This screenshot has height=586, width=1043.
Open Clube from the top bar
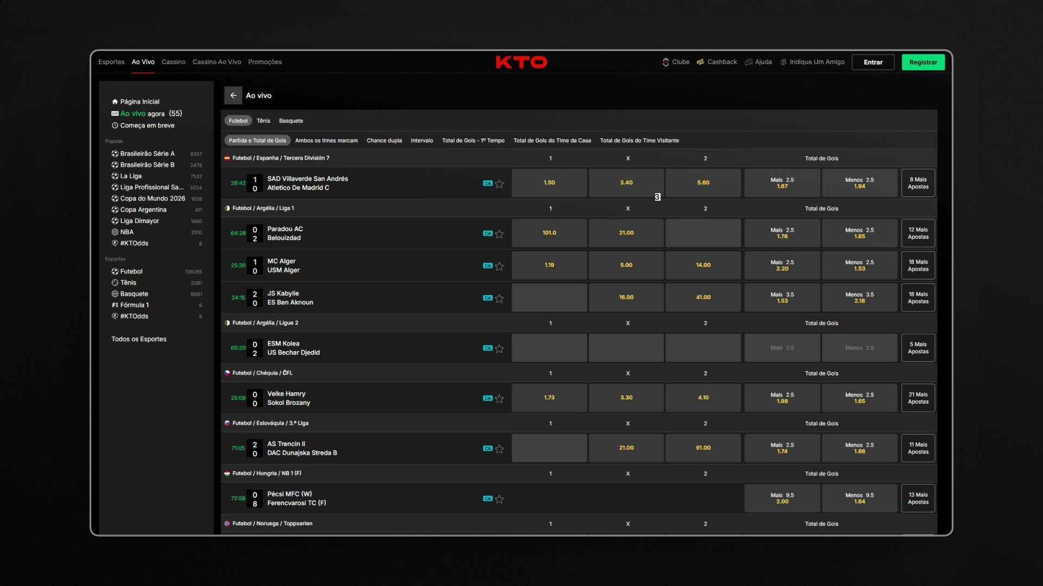click(x=676, y=62)
